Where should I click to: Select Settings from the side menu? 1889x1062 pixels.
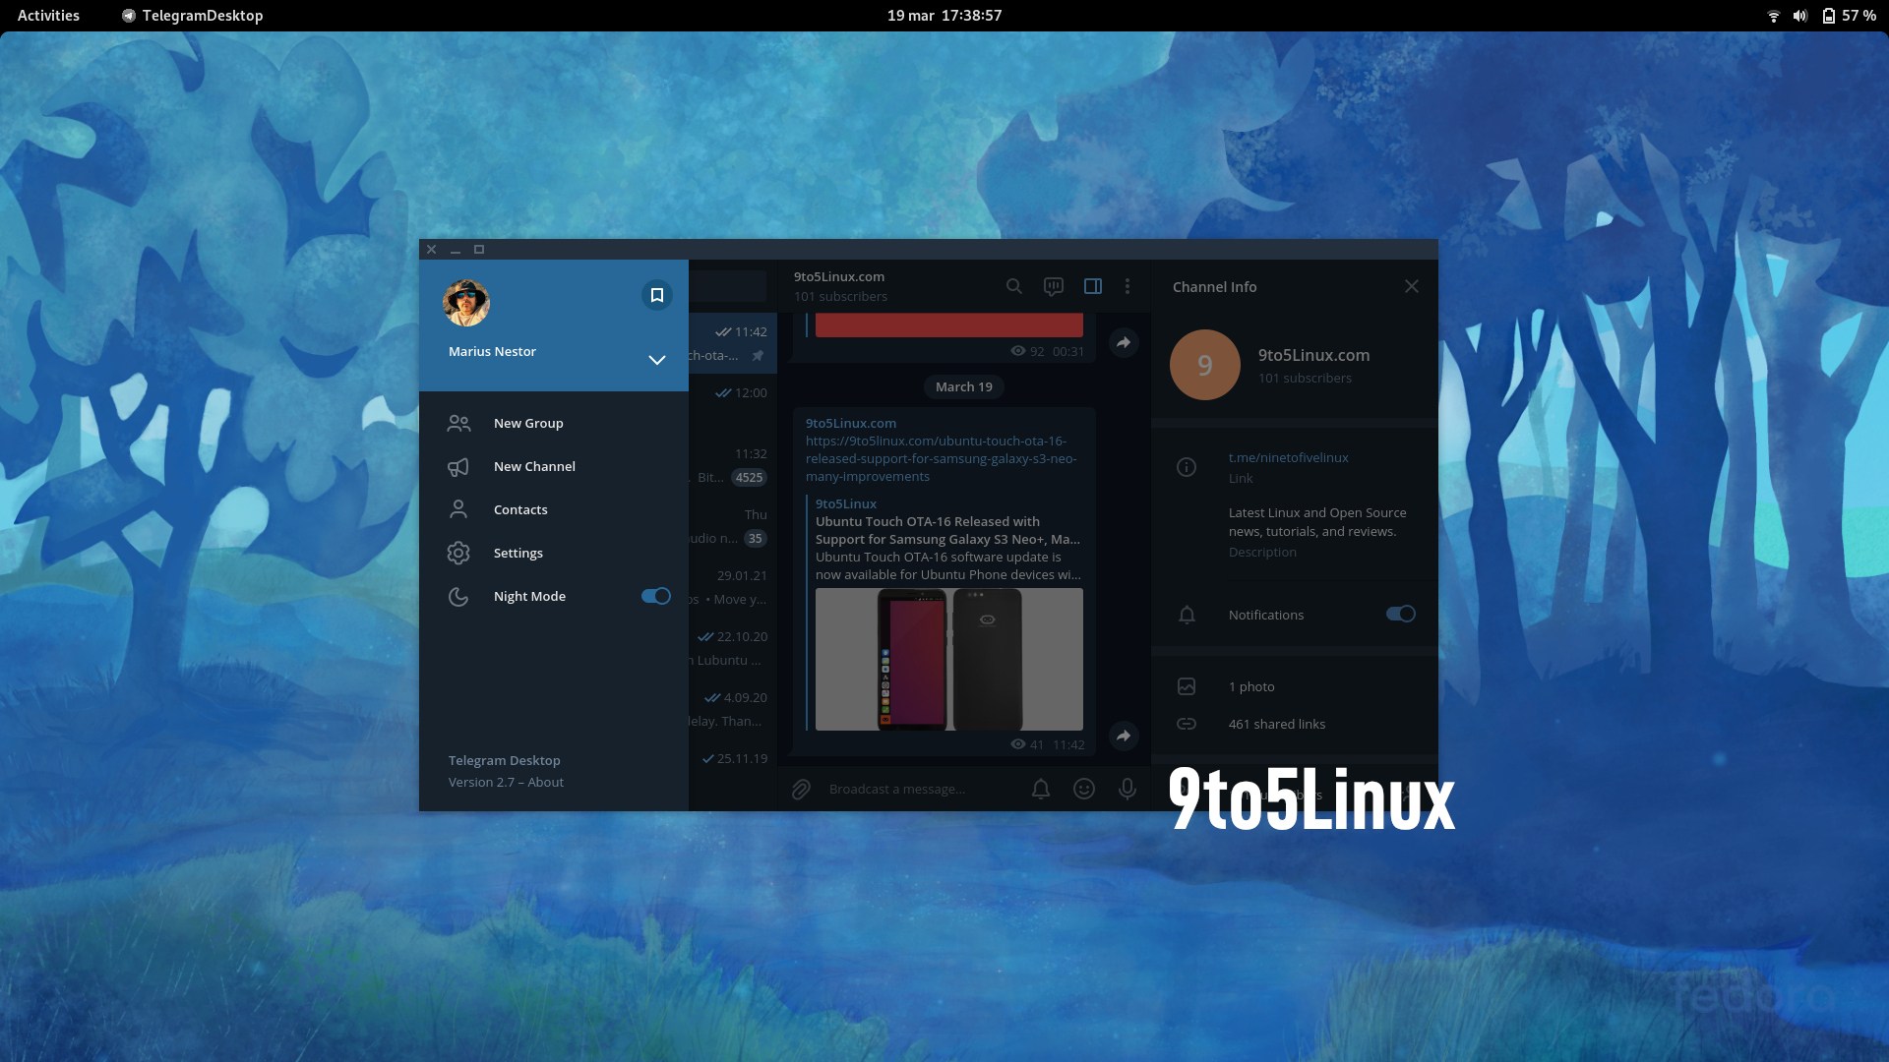point(518,553)
